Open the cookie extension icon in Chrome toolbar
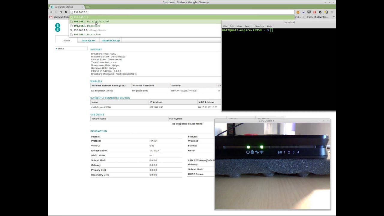Screen dimensions: 384x216 click(x=298, y=12)
